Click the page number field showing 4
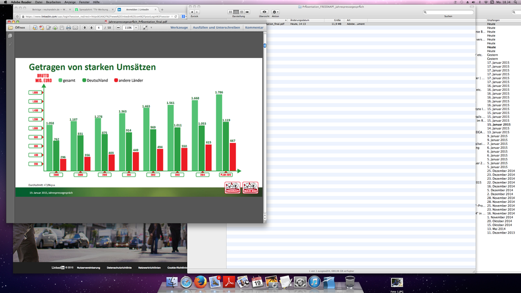The height and width of the screenshot is (293, 521). [99, 27]
